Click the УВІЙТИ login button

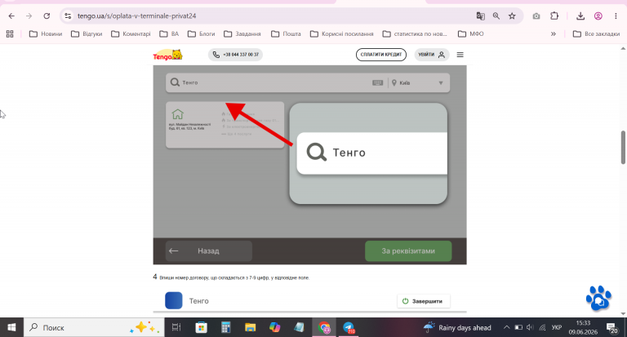click(x=431, y=55)
